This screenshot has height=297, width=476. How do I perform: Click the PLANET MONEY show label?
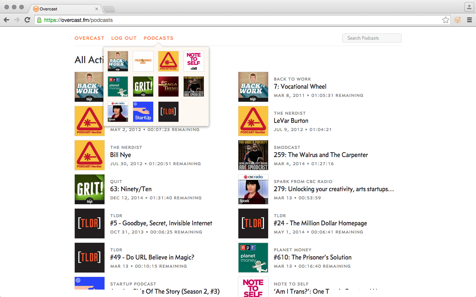tap(293, 250)
